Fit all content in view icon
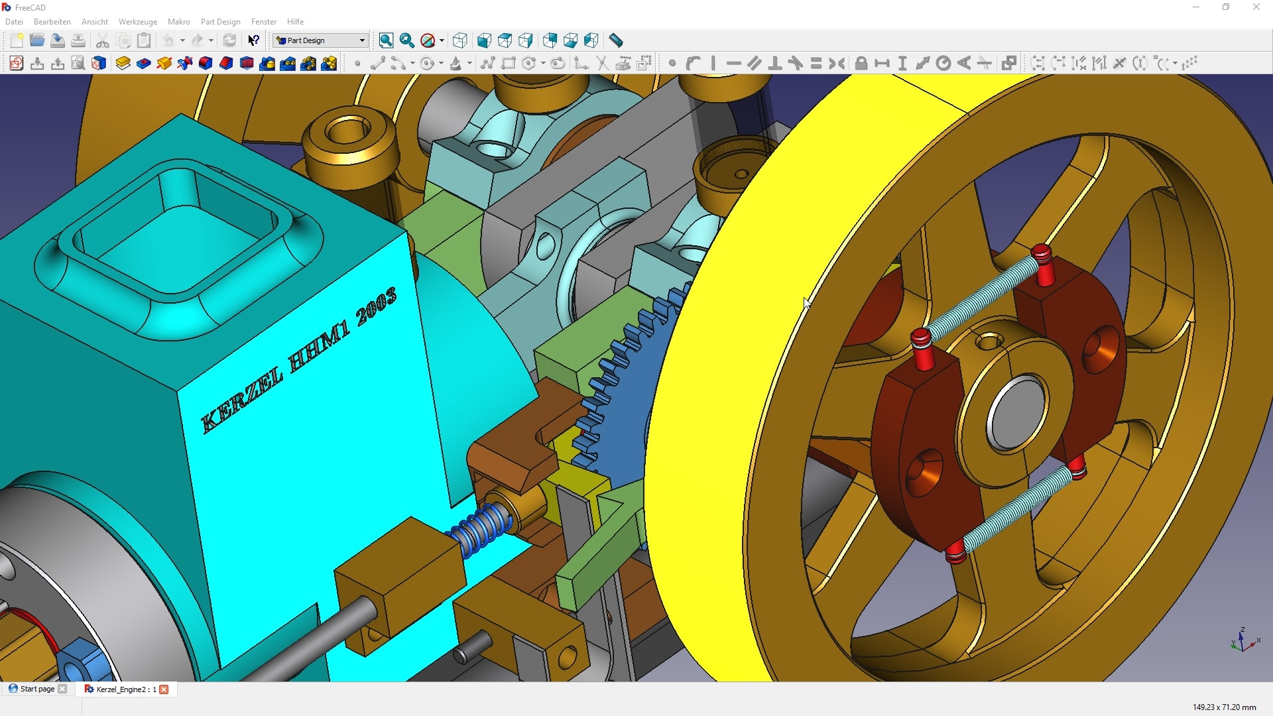The image size is (1273, 716). pyautogui.click(x=386, y=40)
